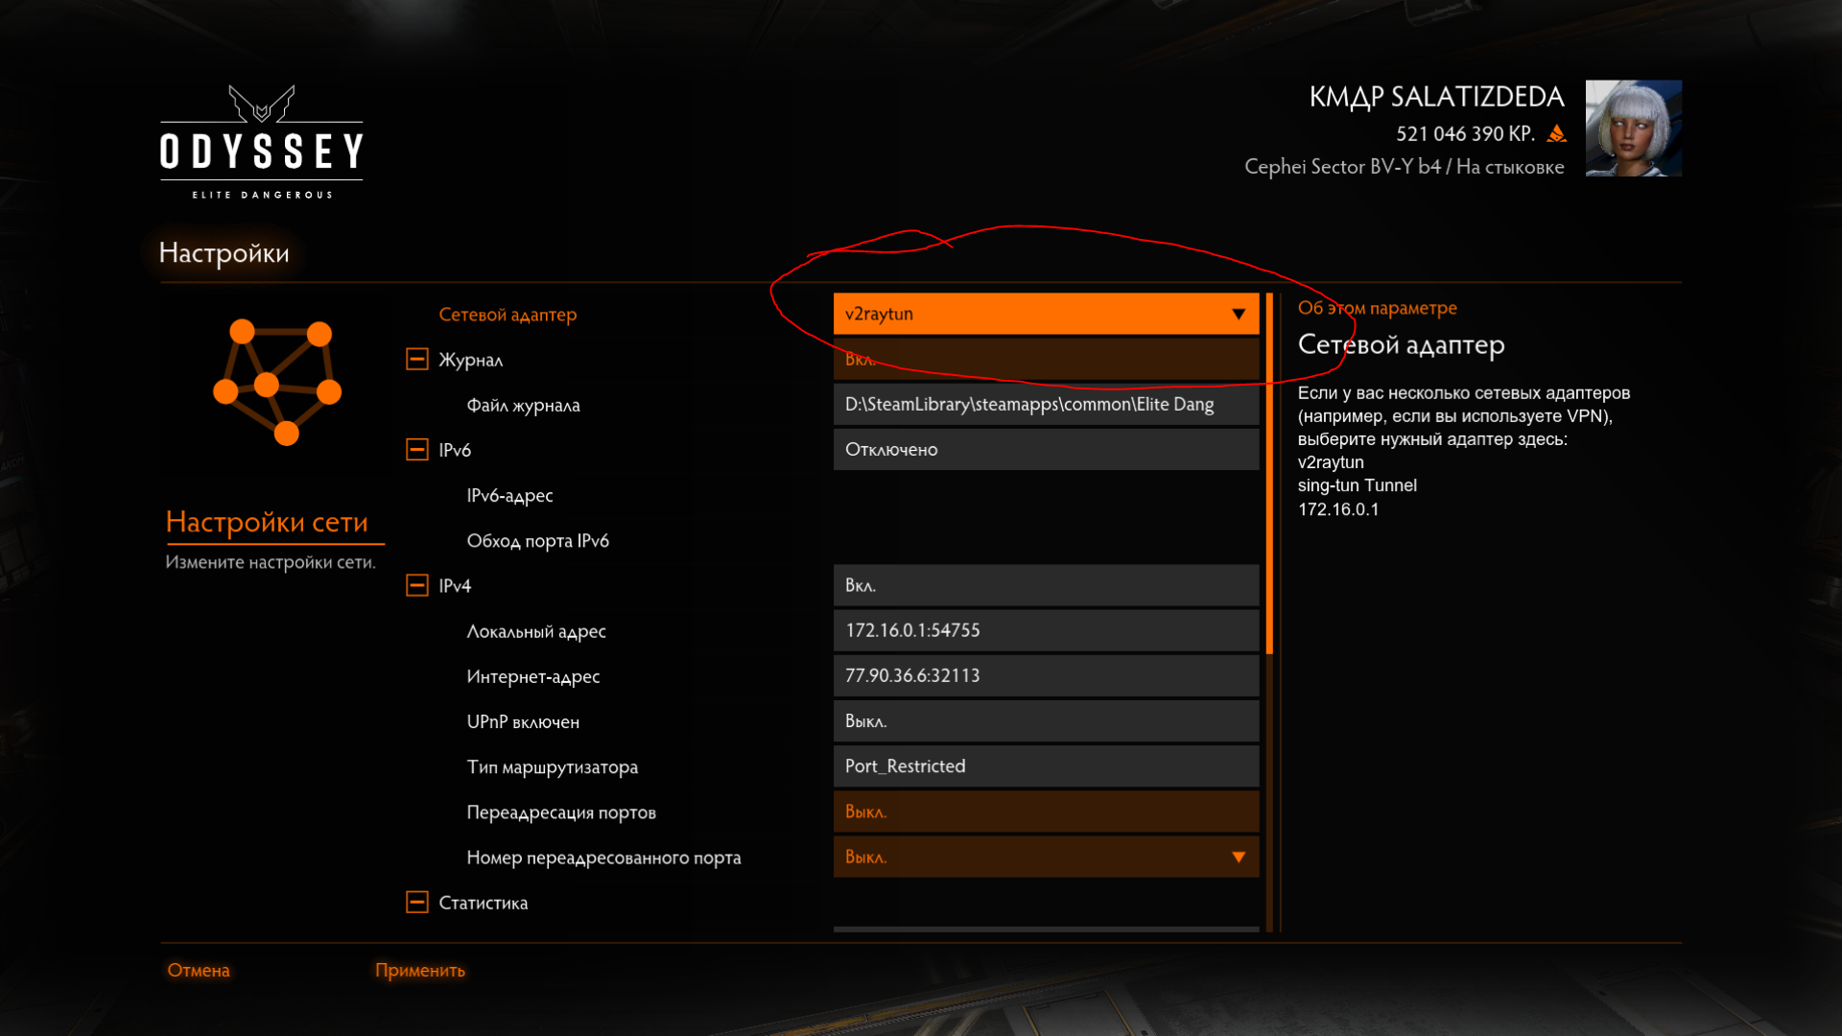Click the location text Cephei Sector BV-Y b4
The height and width of the screenshot is (1036, 1842).
click(x=1342, y=167)
